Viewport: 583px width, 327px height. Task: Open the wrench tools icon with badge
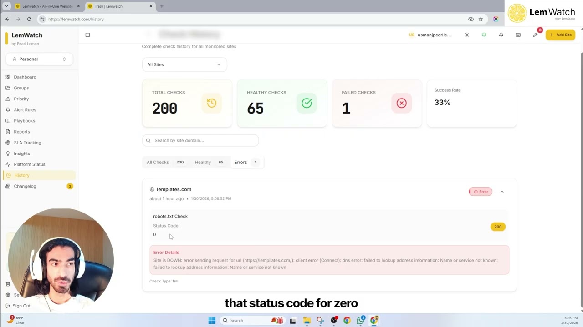click(x=536, y=35)
